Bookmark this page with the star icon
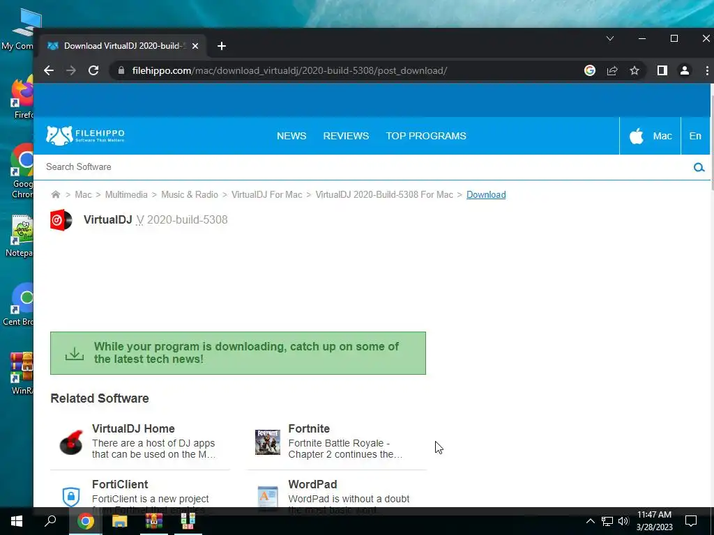Screen dimensions: 714x535 coord(635,70)
